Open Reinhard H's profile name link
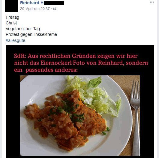The image size is (159, 158). click(32, 3)
